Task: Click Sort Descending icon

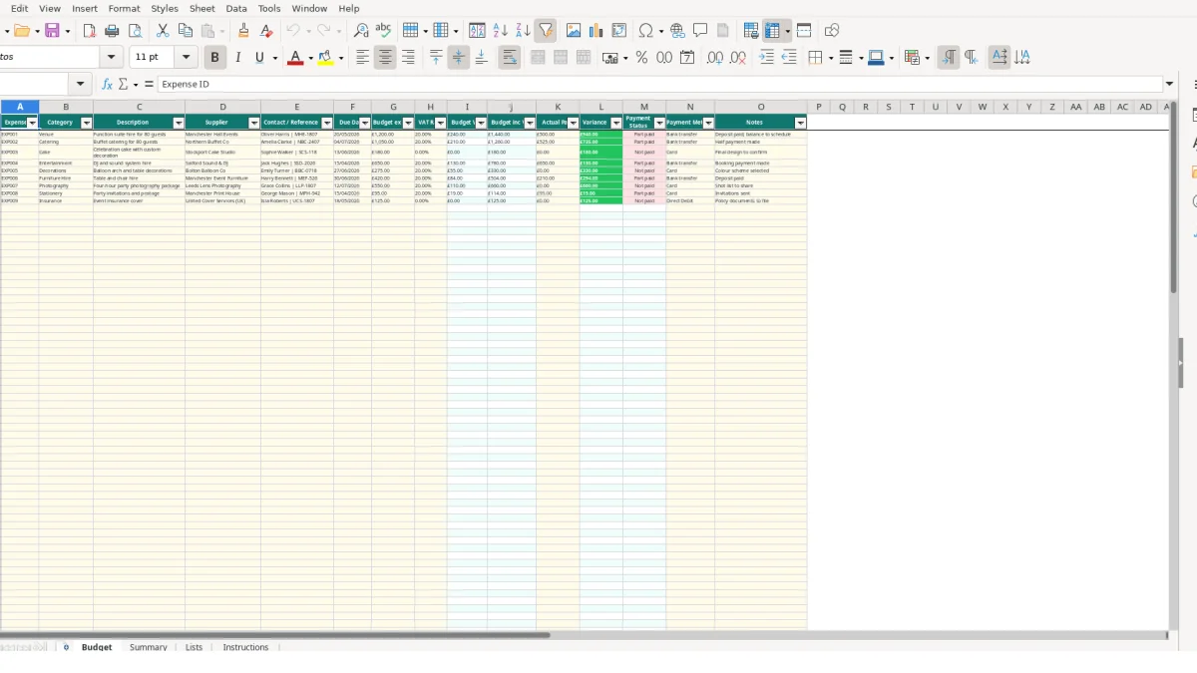Action: 523,31
